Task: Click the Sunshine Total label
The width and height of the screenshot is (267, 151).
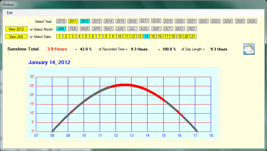Action: [x=23, y=49]
